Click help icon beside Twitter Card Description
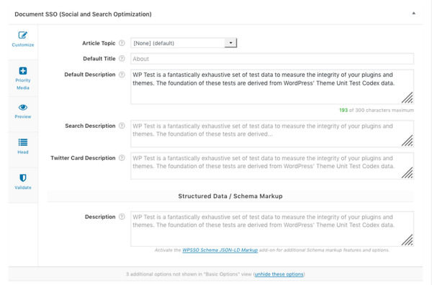Screen dimensions: 432x285 (122, 158)
